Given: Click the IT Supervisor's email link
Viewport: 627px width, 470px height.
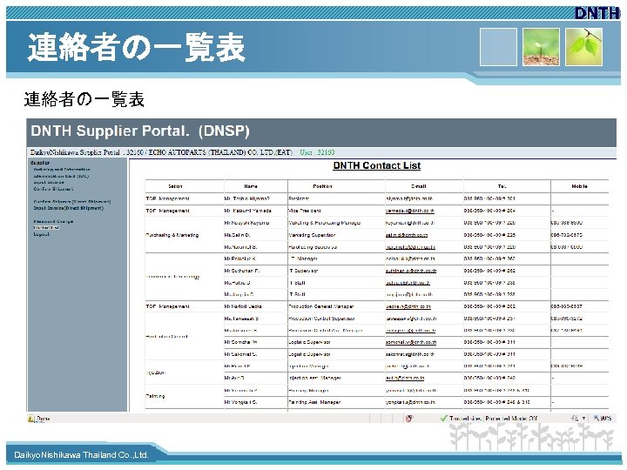Looking at the screenshot, I should [x=411, y=271].
